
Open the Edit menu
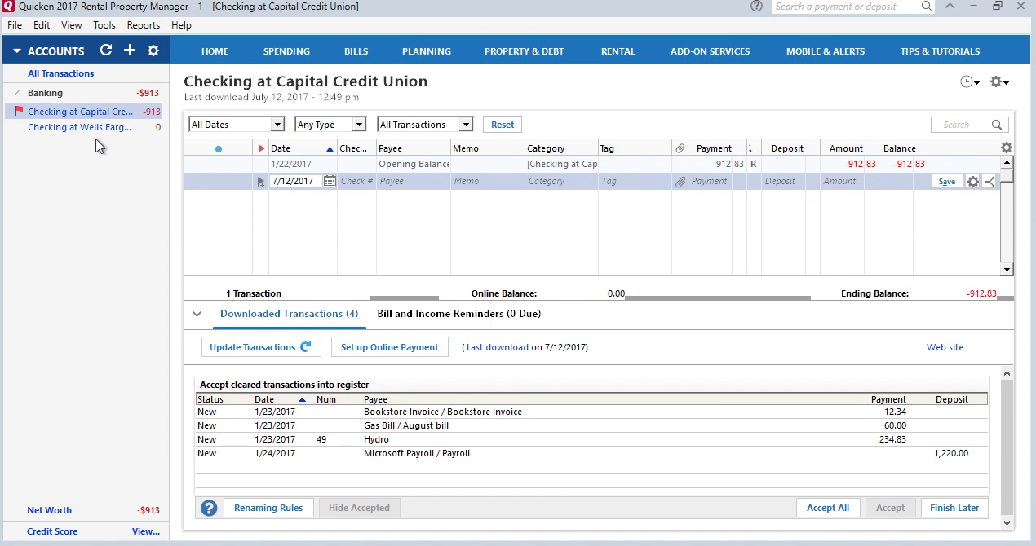point(42,25)
